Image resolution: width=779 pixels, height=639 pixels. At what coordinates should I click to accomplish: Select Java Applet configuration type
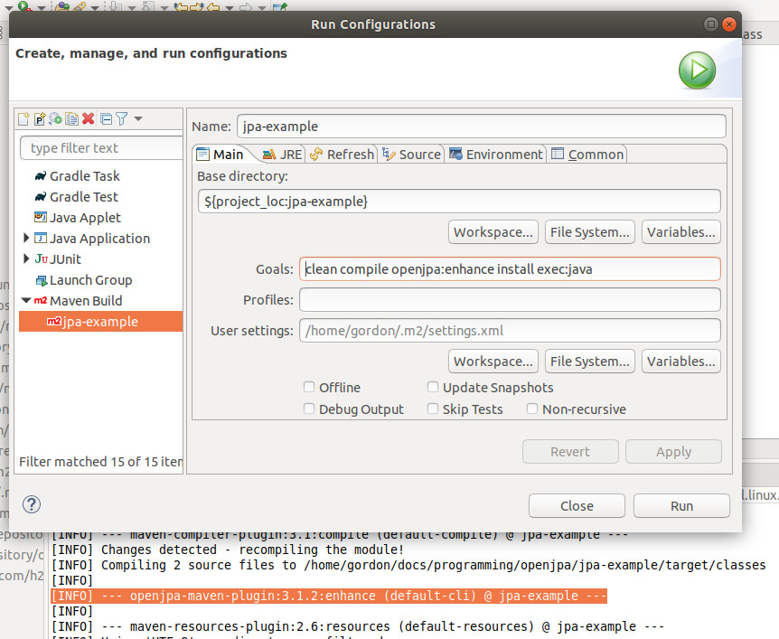[78, 218]
